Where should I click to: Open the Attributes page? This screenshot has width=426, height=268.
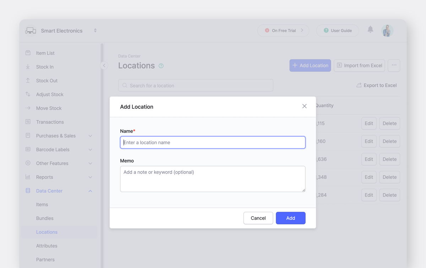point(47,246)
